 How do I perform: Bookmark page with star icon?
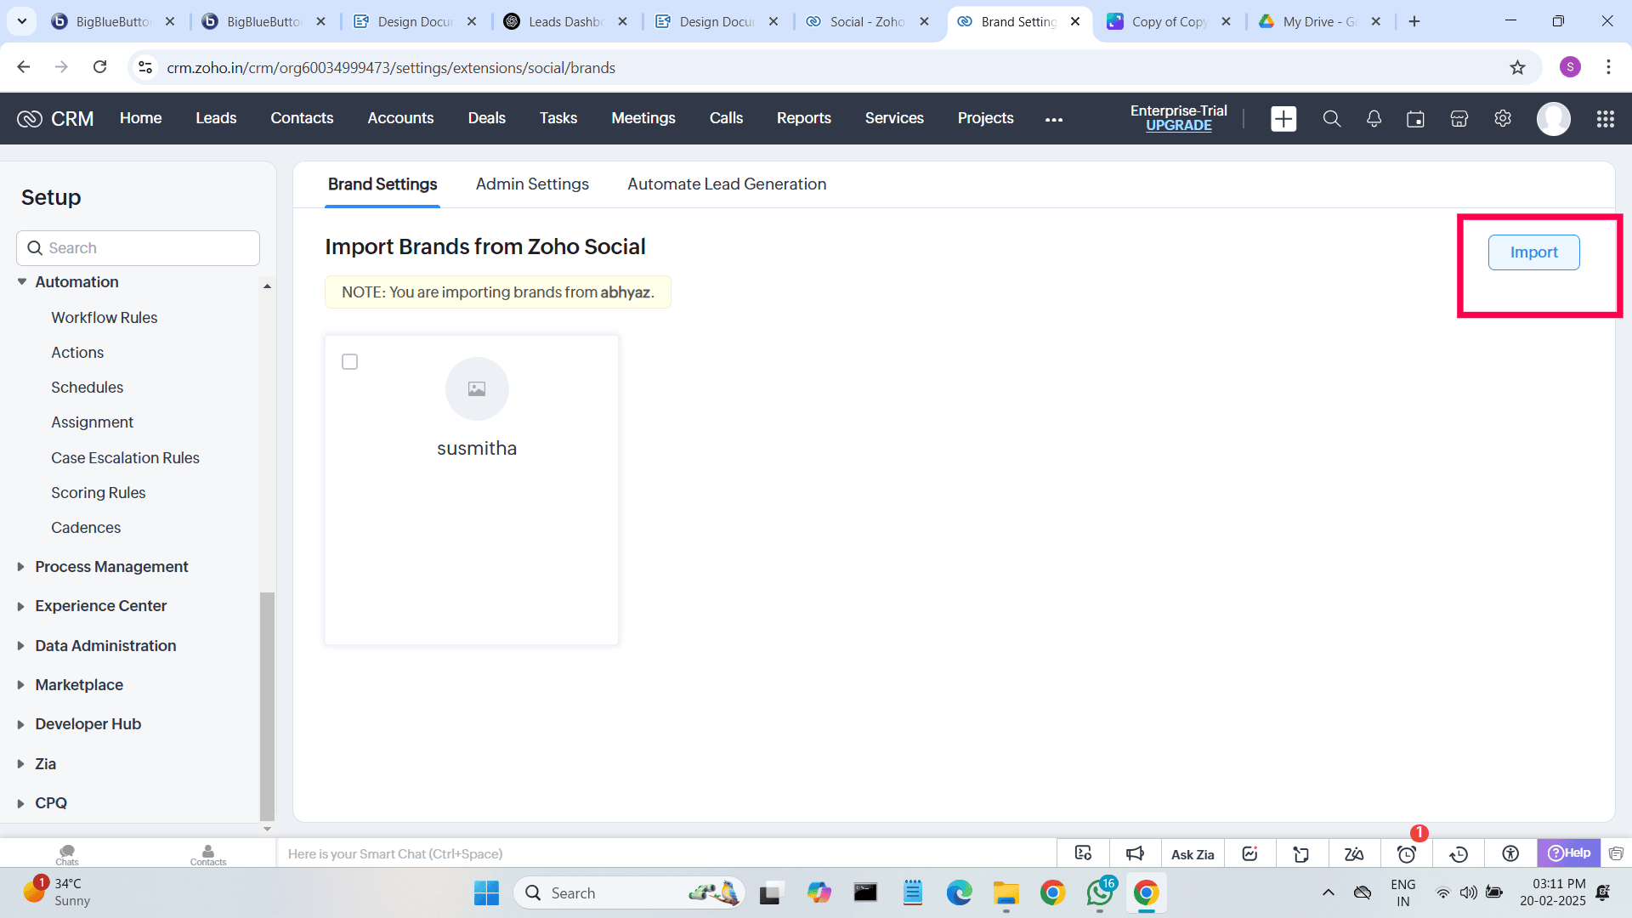click(x=1517, y=67)
